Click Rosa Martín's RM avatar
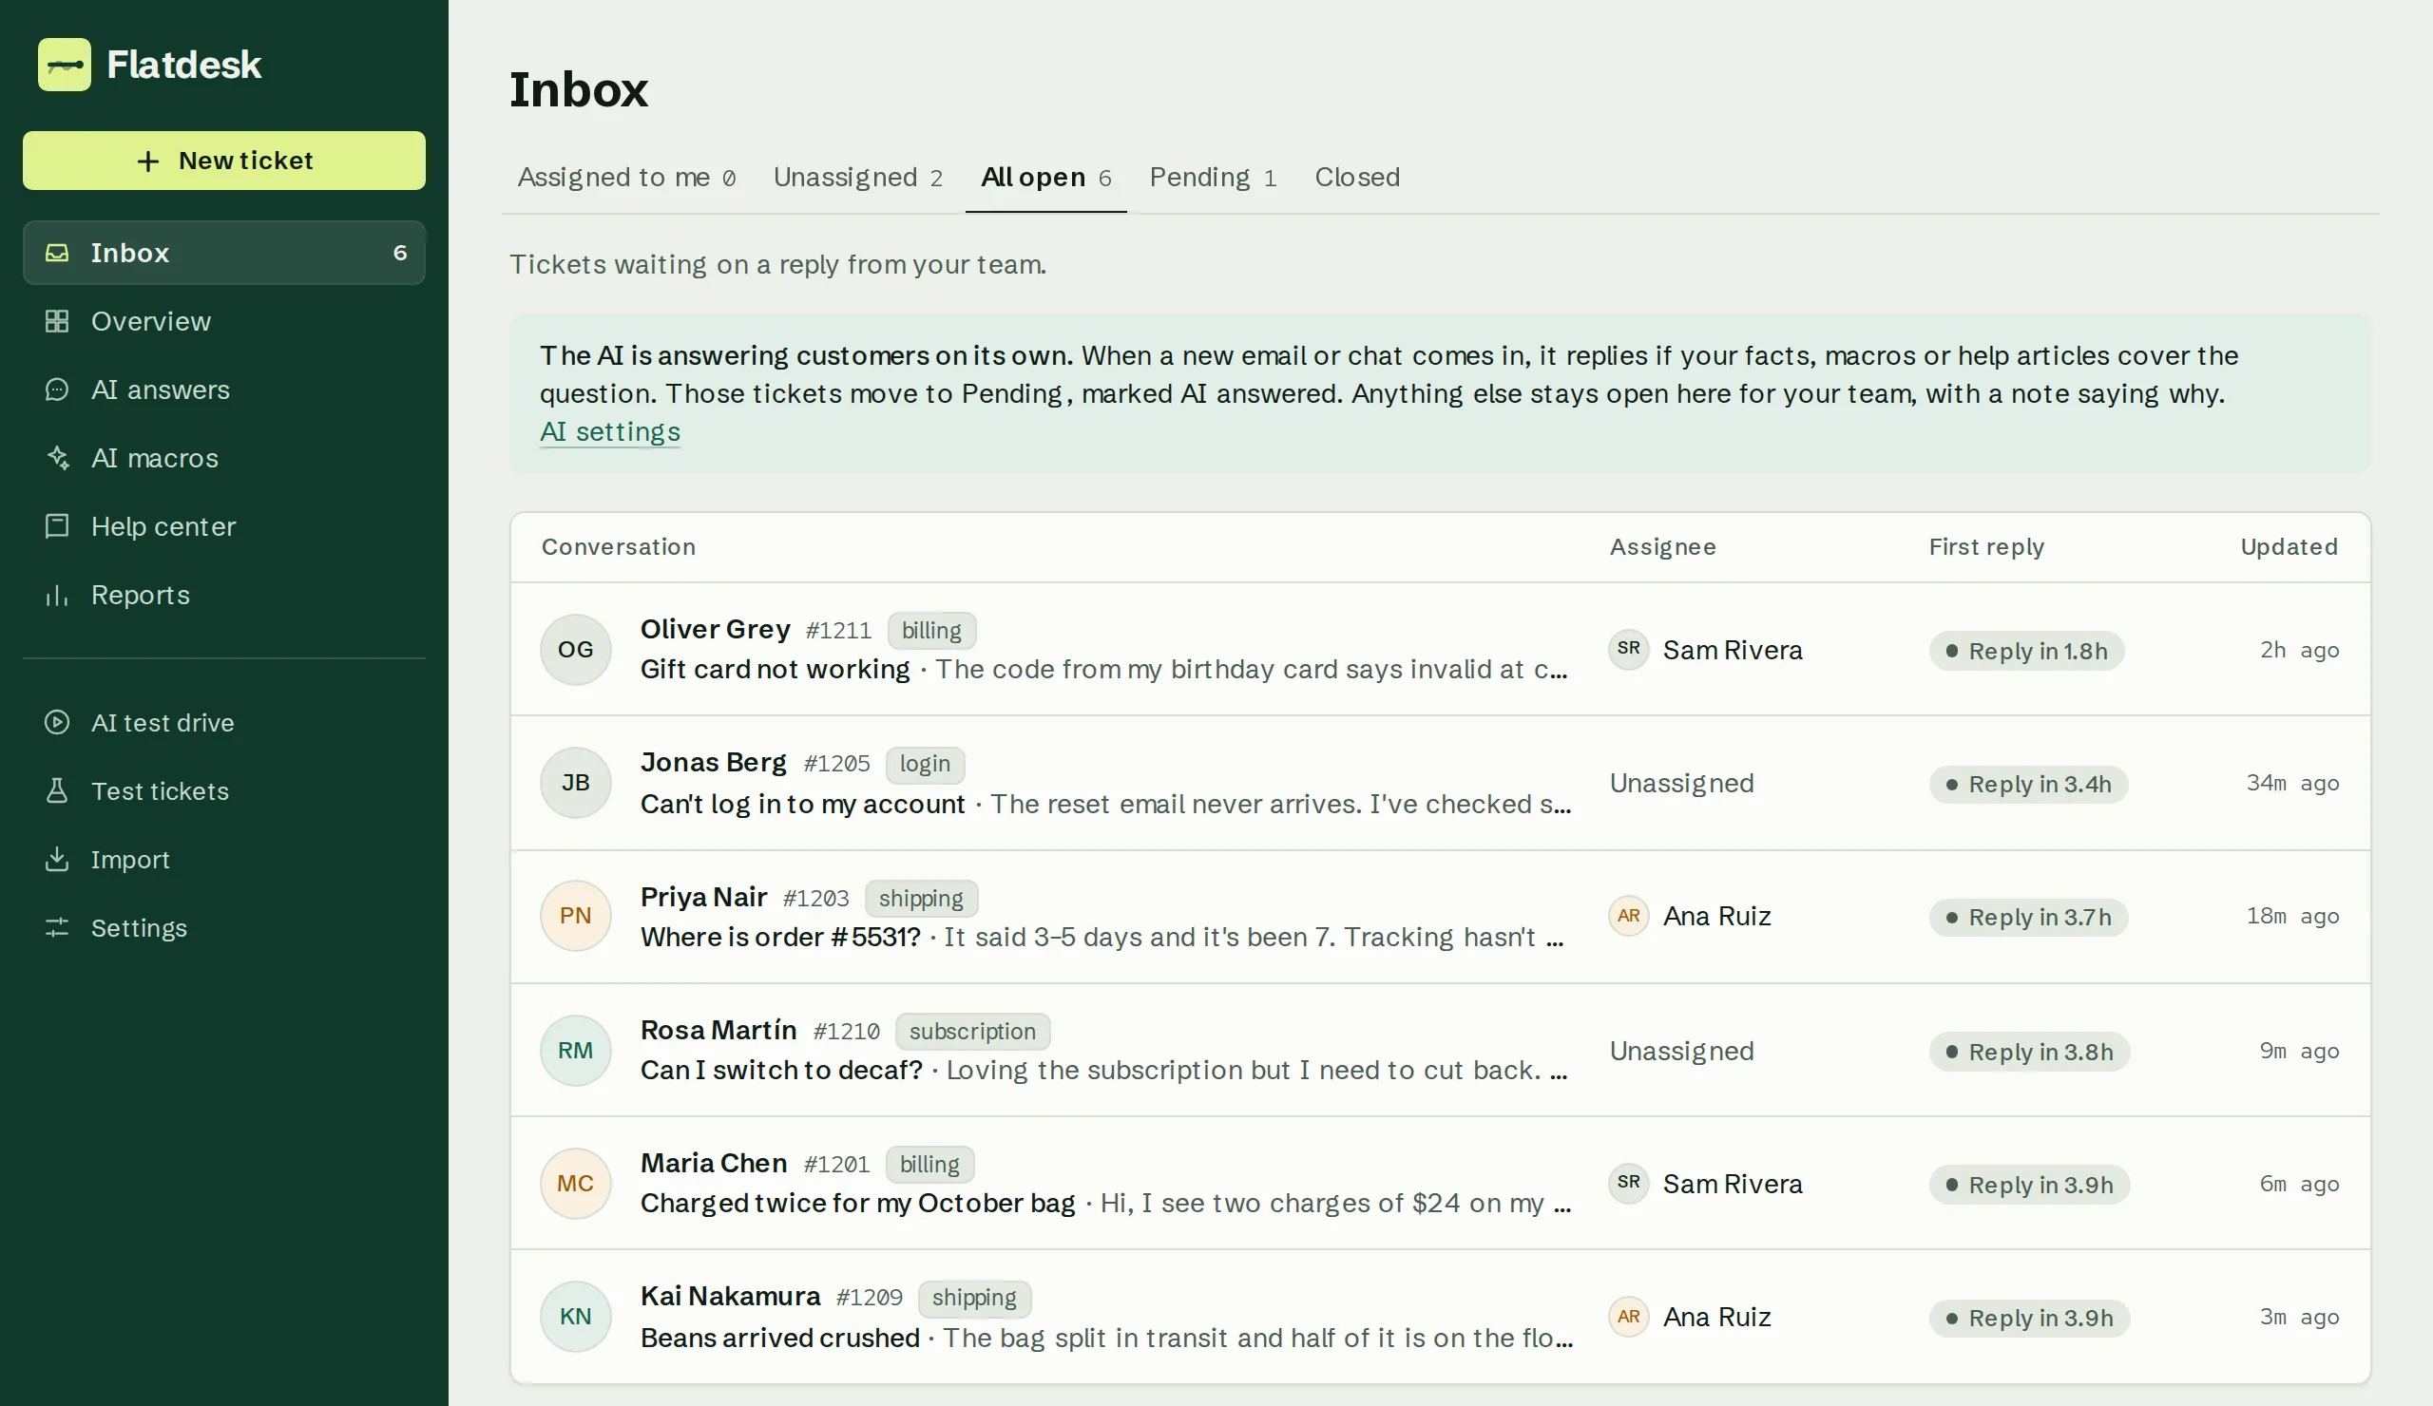The width and height of the screenshot is (2433, 1406). (x=575, y=1050)
